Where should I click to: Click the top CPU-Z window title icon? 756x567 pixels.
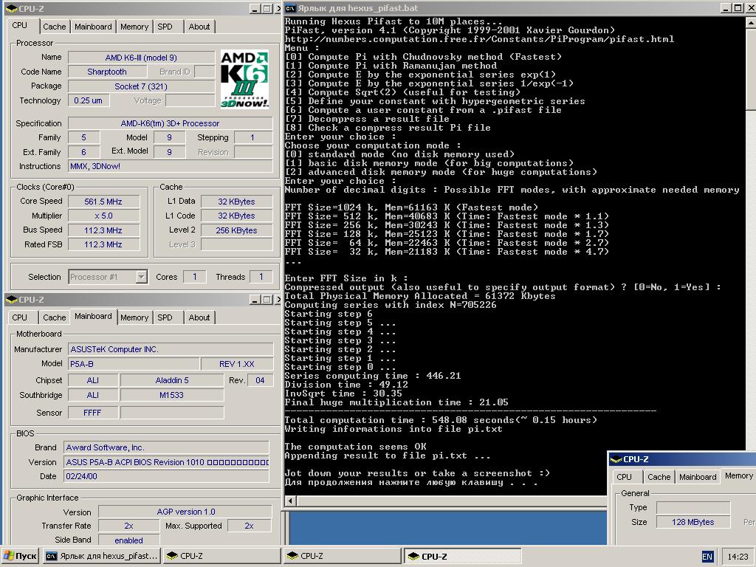point(11,9)
